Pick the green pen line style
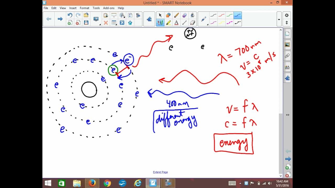Image resolution: width=335 pixels, height=188 pixels. coord(230,15)
